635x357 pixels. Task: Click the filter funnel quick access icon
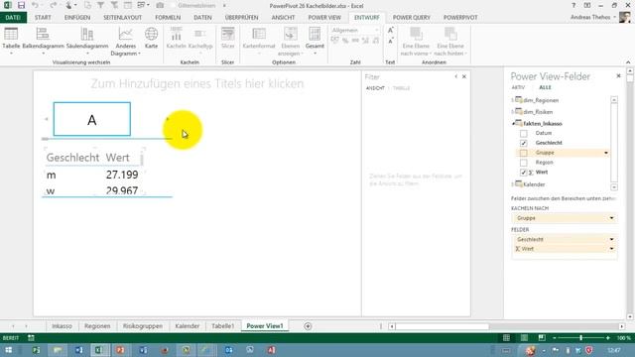point(101,6)
